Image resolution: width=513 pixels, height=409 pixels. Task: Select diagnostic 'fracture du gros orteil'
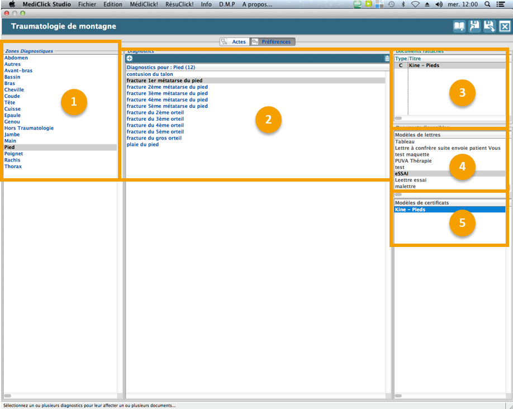coord(154,138)
